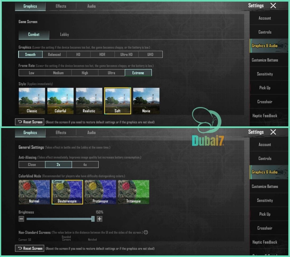Screen dimensions: 290x257
Task: Open the Audio tab in upper panel
Action: 91,6
